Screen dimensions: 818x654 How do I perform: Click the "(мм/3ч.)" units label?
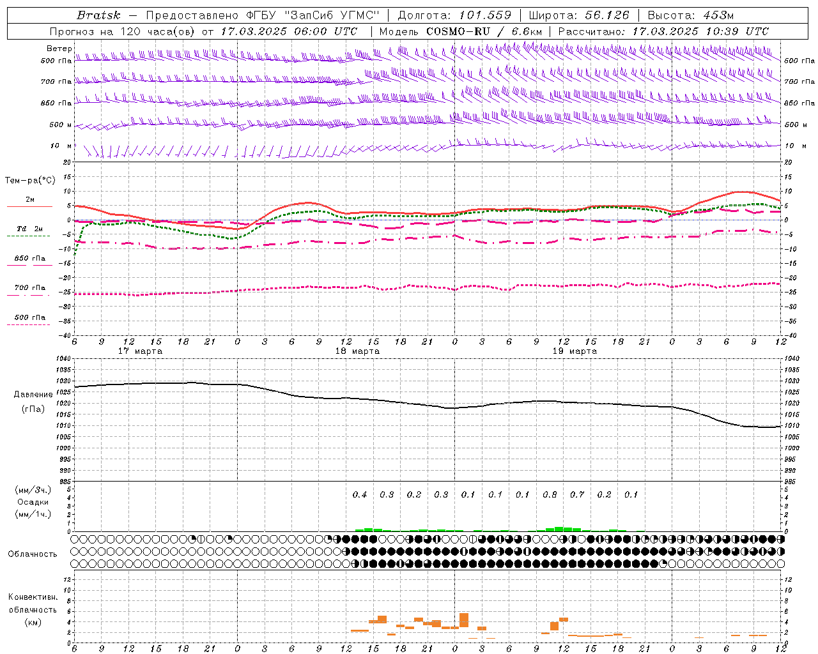pyautogui.click(x=33, y=490)
